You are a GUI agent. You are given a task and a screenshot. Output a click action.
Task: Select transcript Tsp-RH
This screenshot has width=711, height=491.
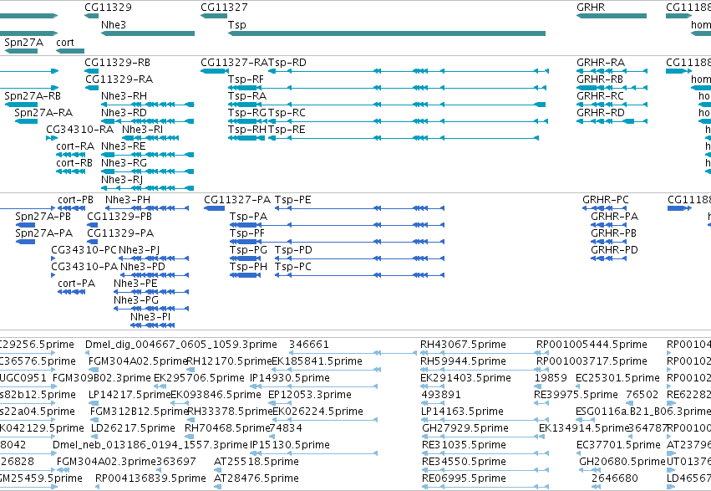(246, 138)
